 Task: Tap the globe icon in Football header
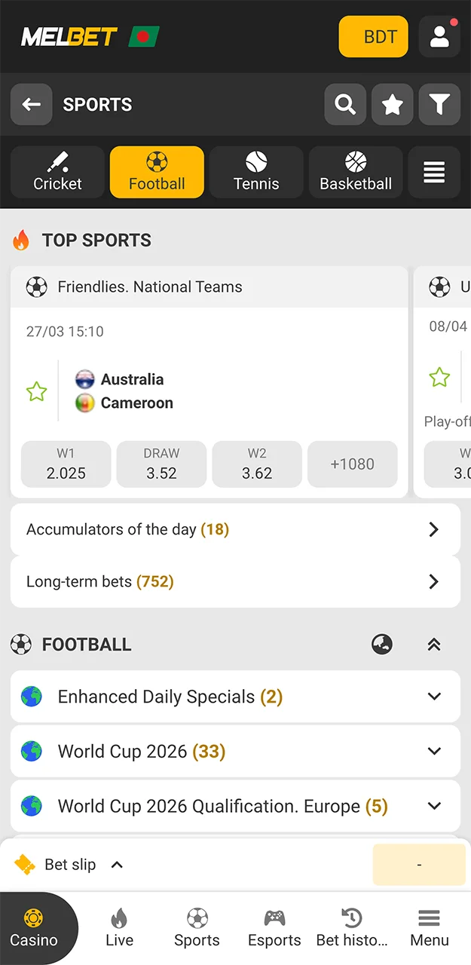pos(382,645)
